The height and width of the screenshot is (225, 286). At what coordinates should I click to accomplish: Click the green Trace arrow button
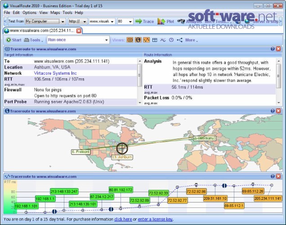tap(145, 21)
